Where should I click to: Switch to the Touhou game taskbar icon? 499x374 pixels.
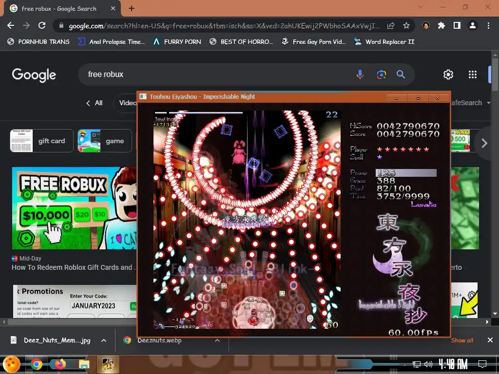(108, 365)
